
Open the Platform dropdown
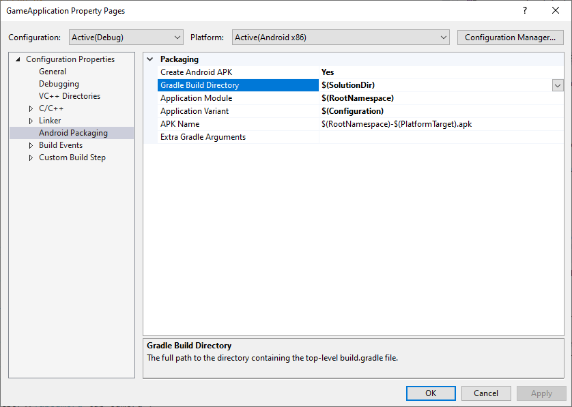pos(340,37)
